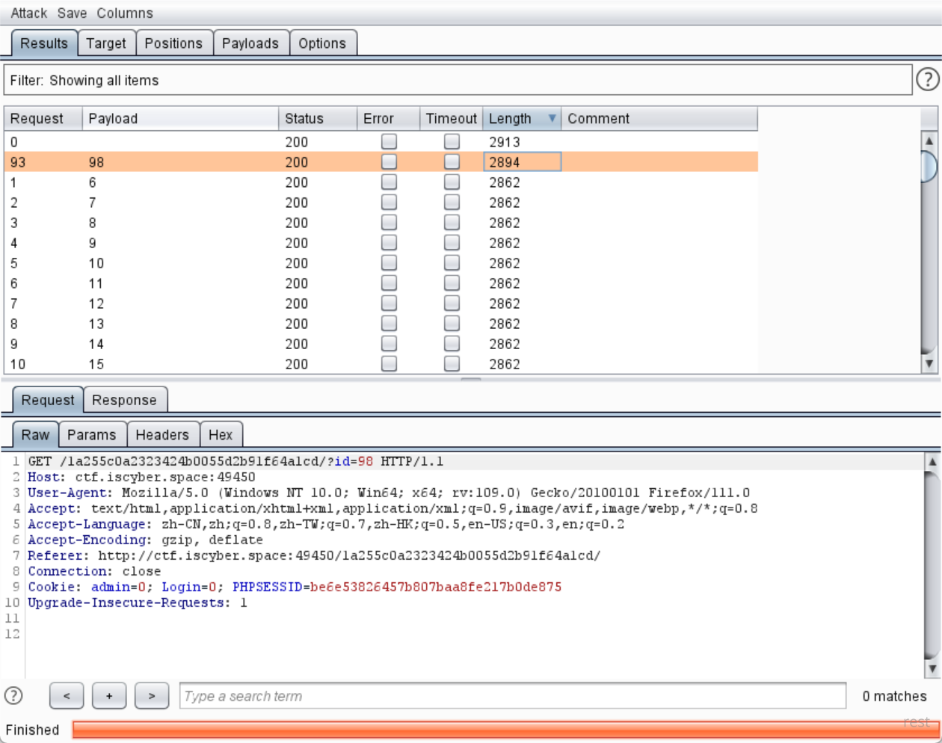Show the Hex view tab

pos(221,435)
